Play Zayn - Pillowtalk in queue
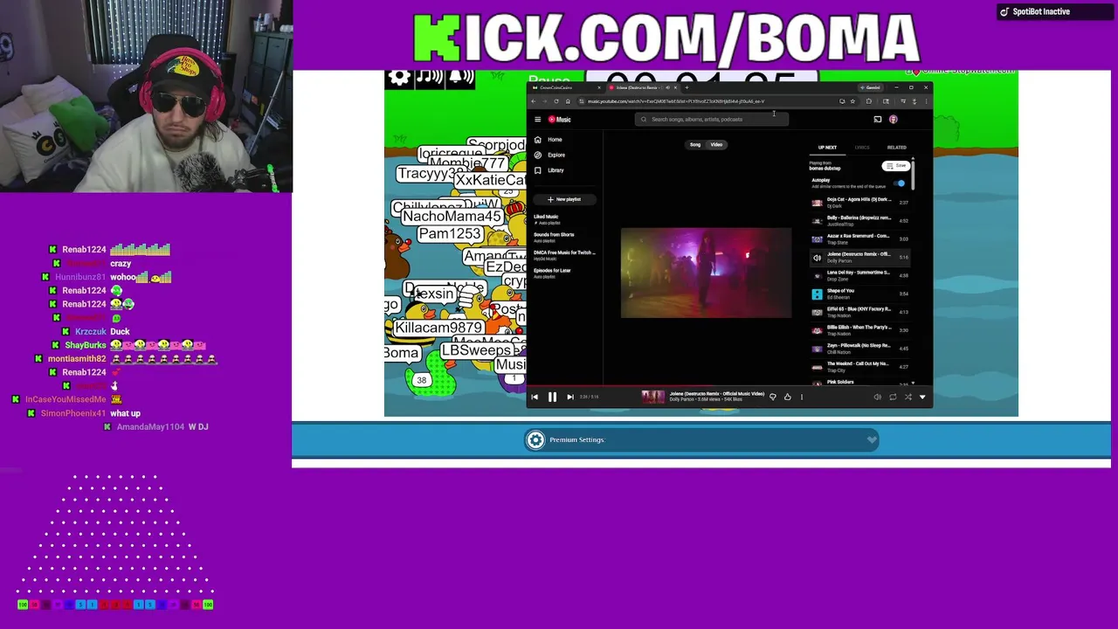Screen dimensions: 1118x629 (859, 349)
